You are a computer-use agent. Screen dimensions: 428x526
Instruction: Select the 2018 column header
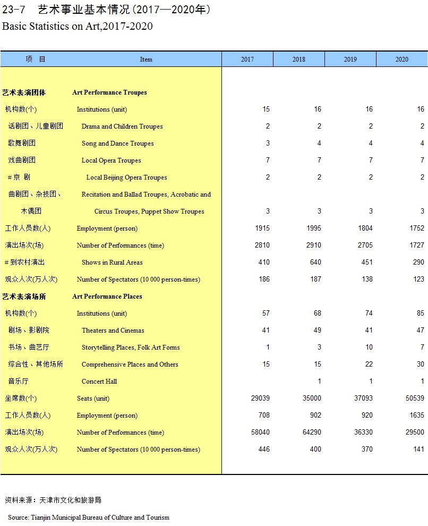298,59
